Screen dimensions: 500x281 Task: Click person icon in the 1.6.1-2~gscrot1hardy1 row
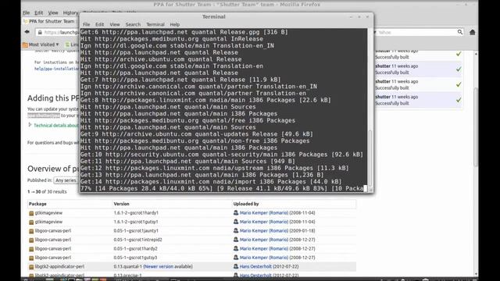click(236, 213)
